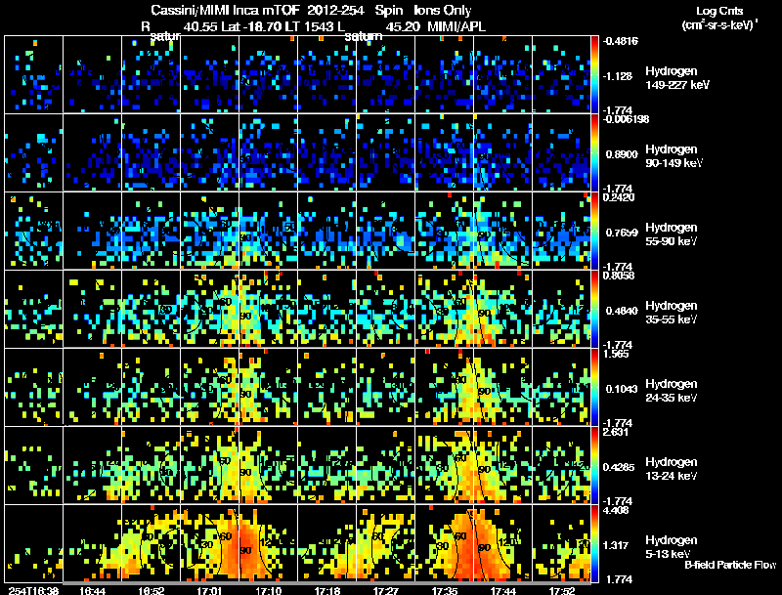The height and width of the screenshot is (595, 782).
Task: Click the color bar for 90-149 keV row
Action: (594, 152)
